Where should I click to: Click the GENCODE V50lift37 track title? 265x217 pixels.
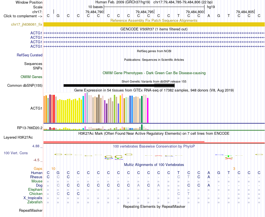coord(154,29)
